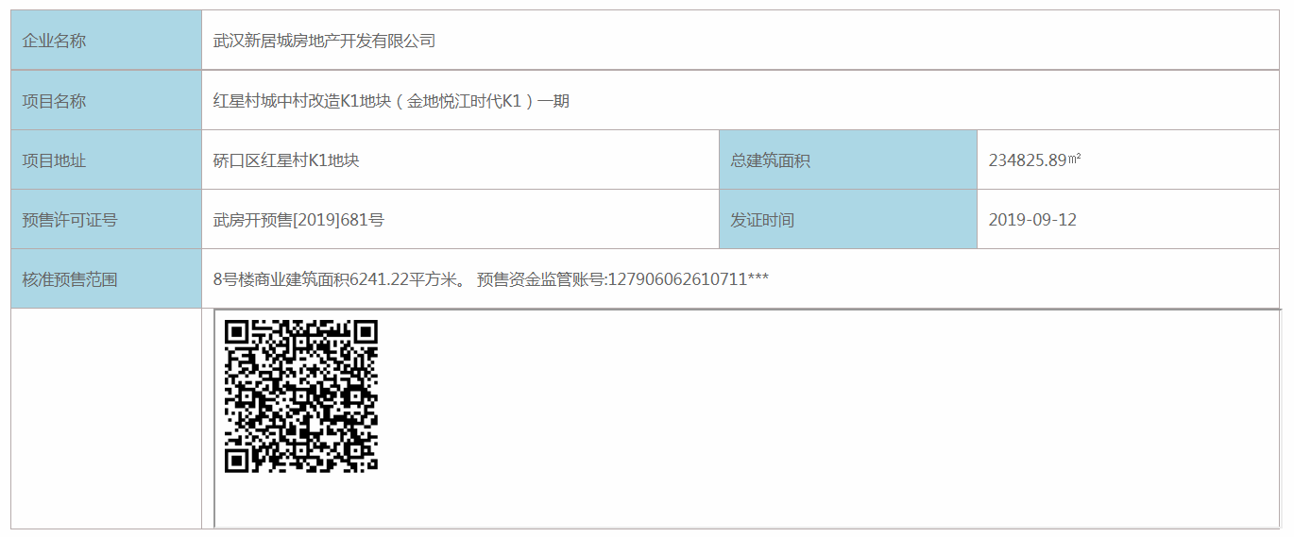
Task: Click the QR code image
Action: coord(301,396)
